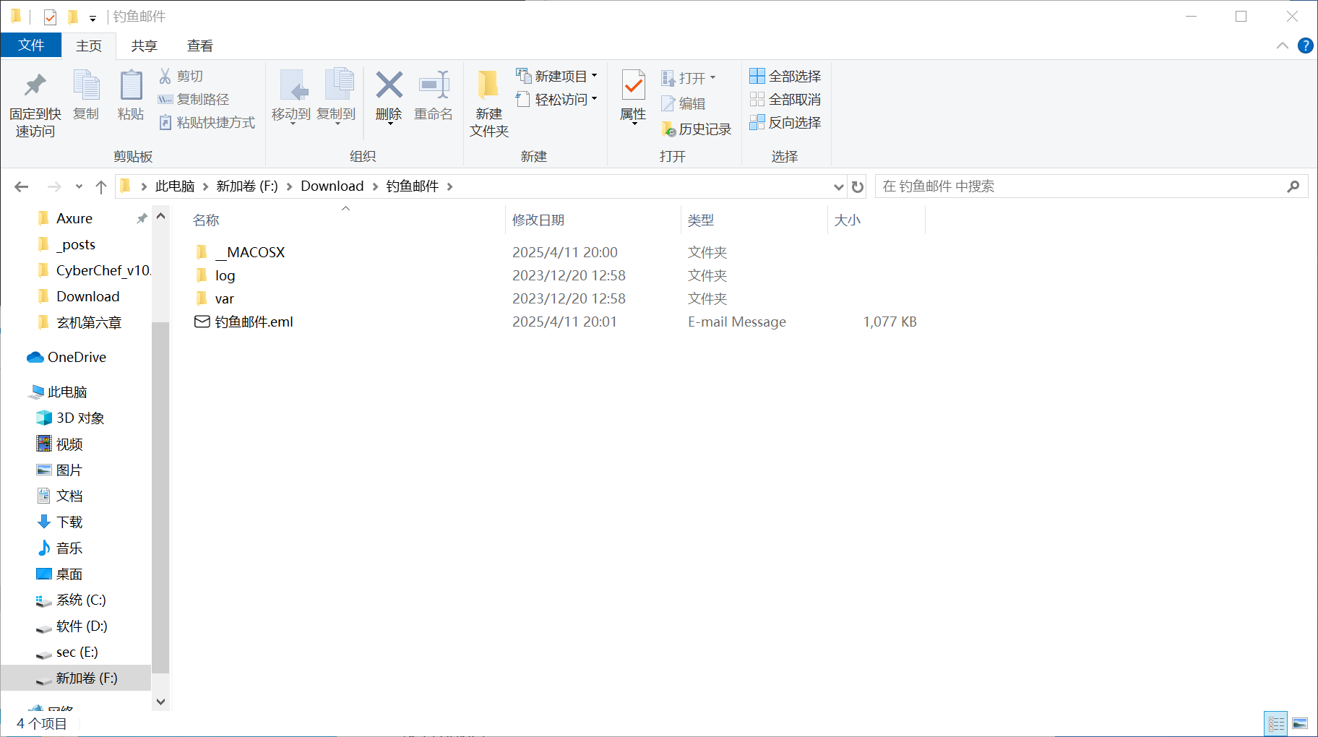Refresh the current folder view
The height and width of the screenshot is (737, 1318).
[x=858, y=187]
